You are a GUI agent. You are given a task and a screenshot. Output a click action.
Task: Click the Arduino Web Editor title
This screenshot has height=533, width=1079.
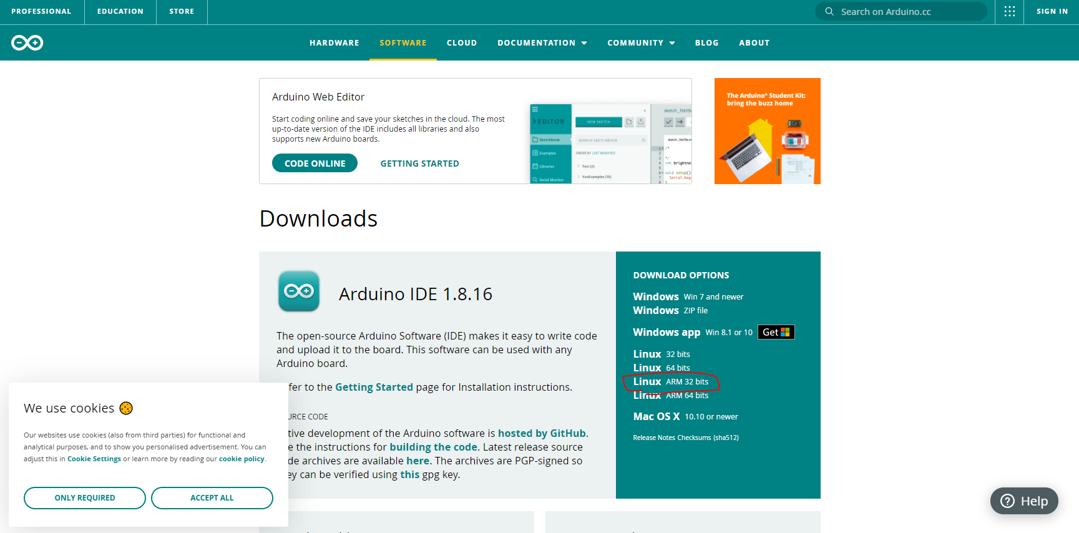pyautogui.click(x=318, y=97)
